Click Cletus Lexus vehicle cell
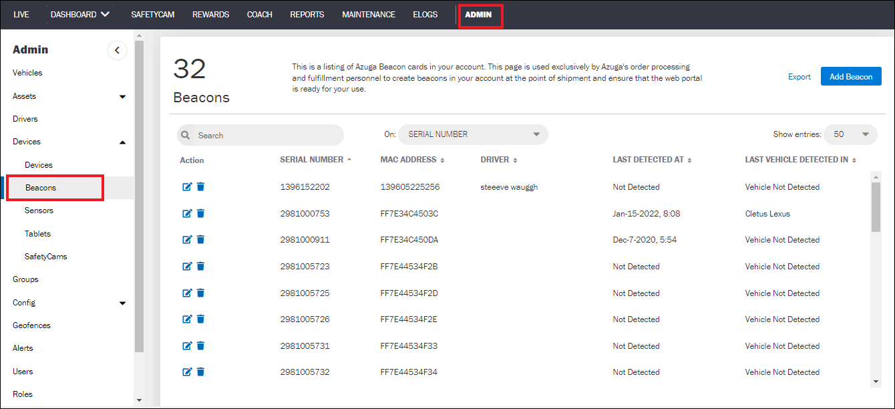This screenshot has height=409, width=895. coord(767,214)
